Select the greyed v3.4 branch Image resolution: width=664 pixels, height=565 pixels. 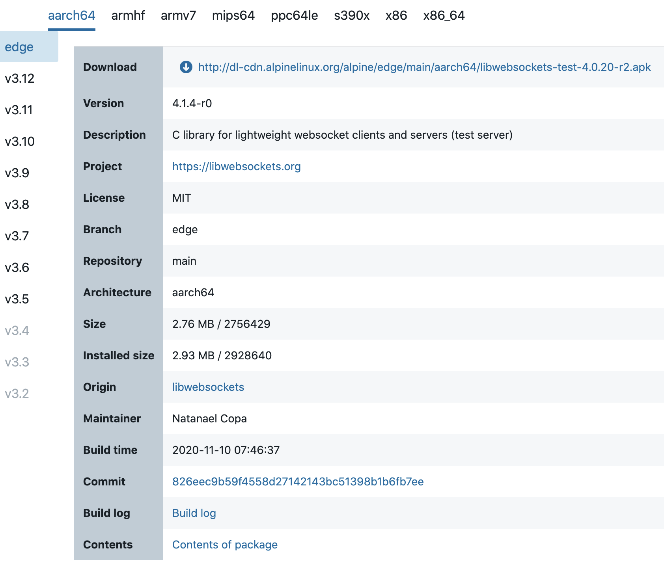coord(17,331)
